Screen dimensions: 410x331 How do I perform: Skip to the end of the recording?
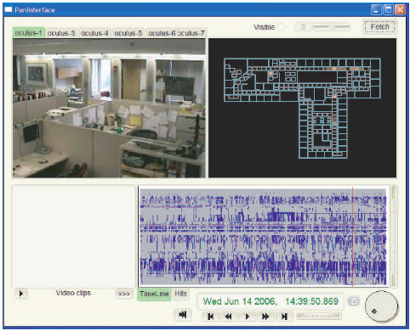pyautogui.click(x=284, y=317)
